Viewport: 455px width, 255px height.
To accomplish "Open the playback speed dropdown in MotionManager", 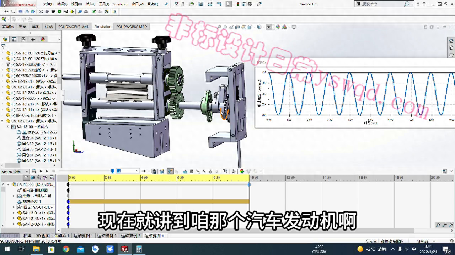I will tap(137, 171).
